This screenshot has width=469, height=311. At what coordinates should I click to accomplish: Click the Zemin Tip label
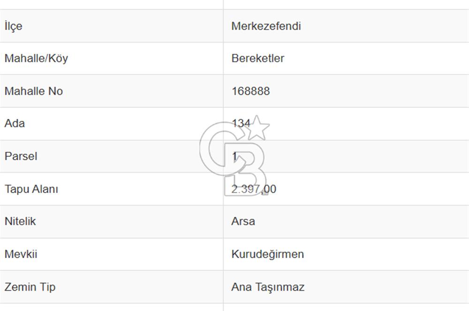[x=30, y=287]
